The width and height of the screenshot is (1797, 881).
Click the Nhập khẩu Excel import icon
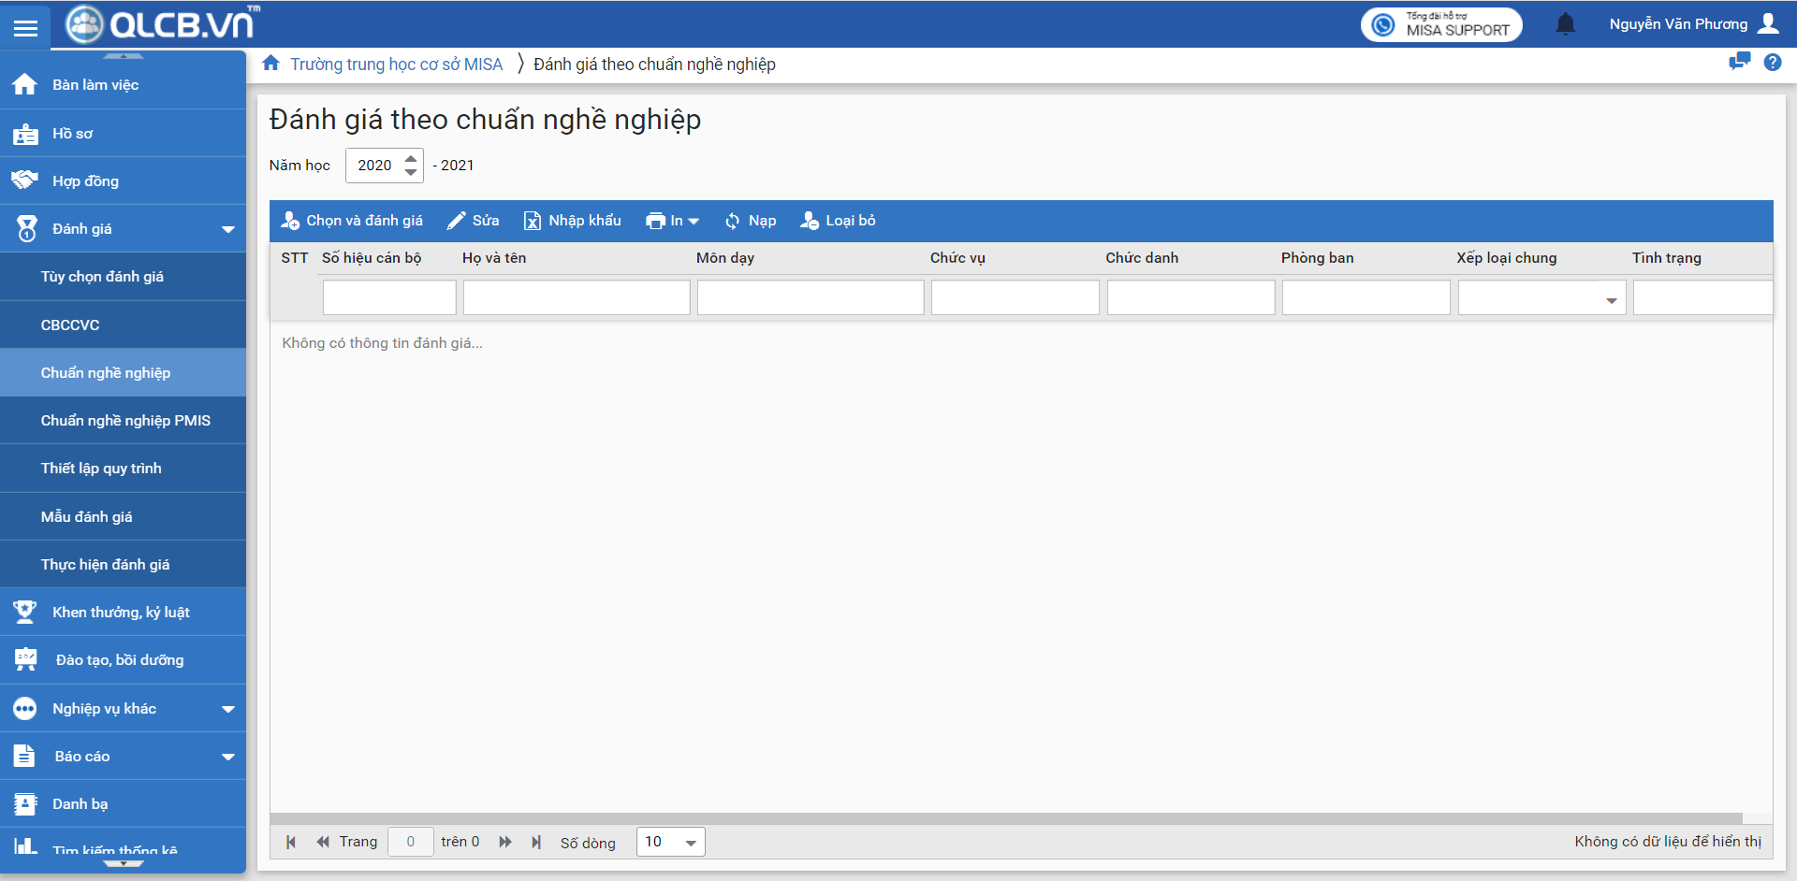(x=533, y=222)
